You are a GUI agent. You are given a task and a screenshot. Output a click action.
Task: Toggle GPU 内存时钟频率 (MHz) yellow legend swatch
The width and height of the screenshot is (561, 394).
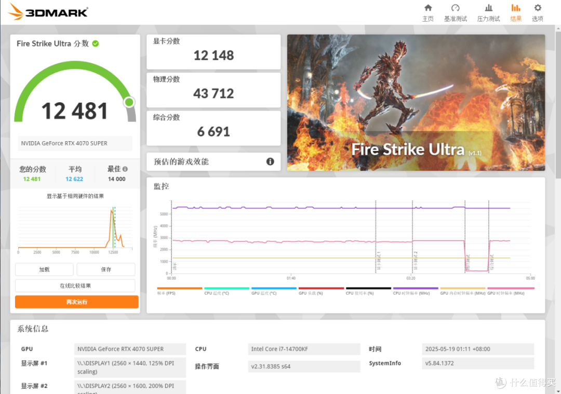pos(463,288)
